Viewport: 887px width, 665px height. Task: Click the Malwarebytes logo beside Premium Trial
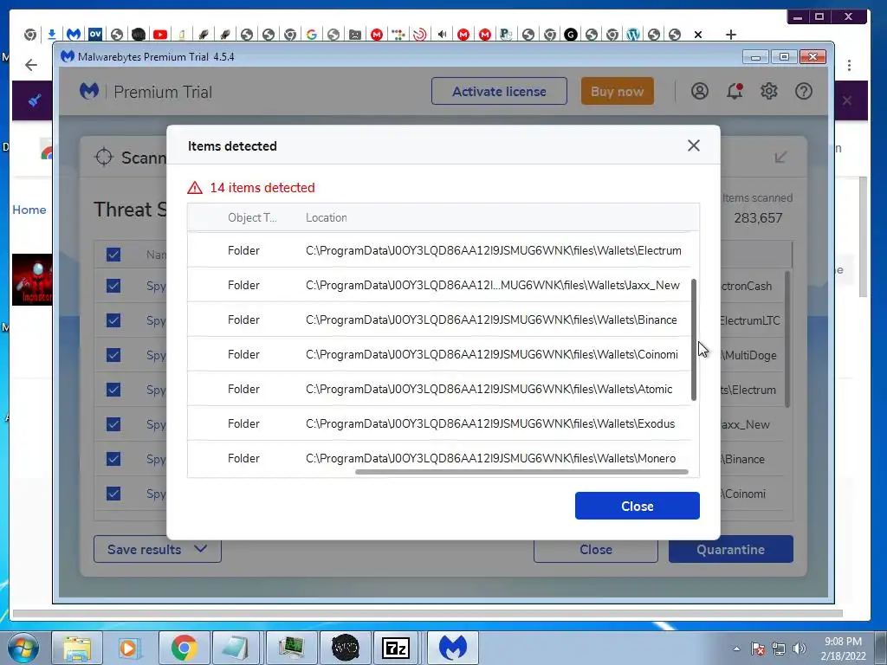[x=89, y=91]
